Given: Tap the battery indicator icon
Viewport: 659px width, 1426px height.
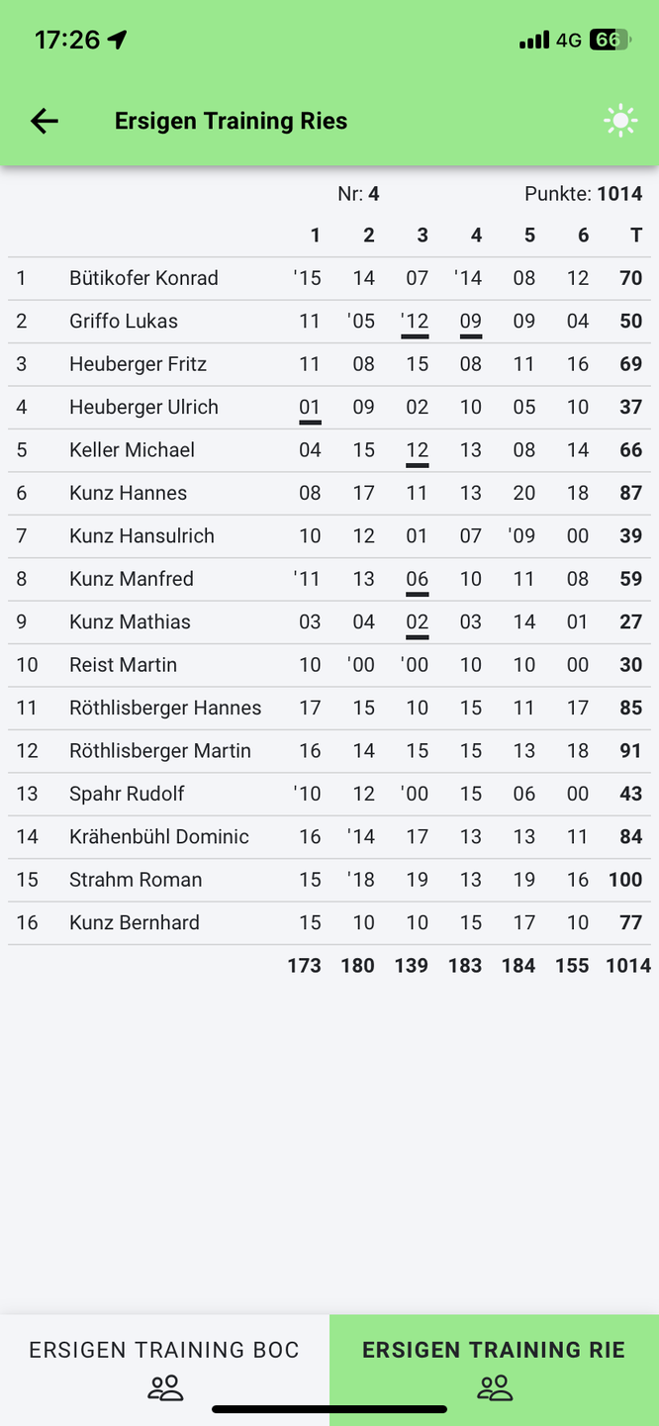Looking at the screenshot, I should [x=610, y=40].
